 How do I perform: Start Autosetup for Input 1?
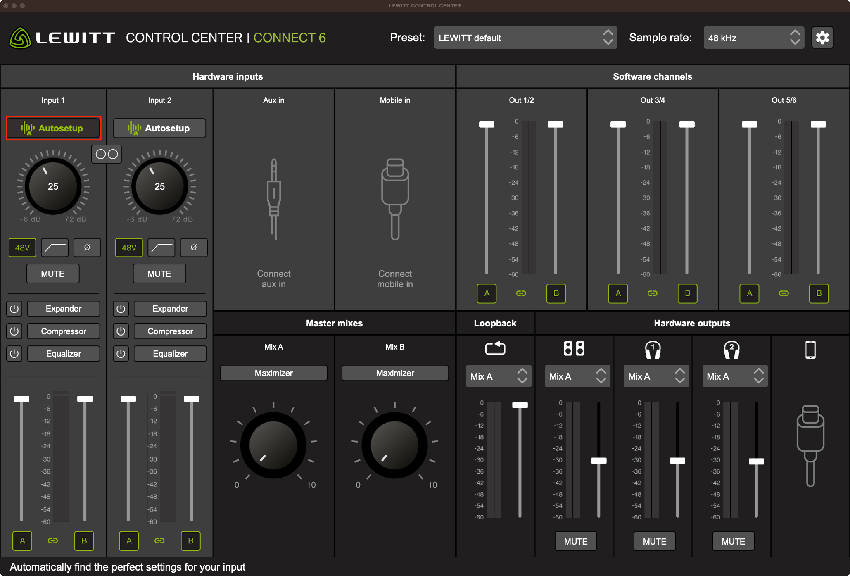(x=53, y=128)
